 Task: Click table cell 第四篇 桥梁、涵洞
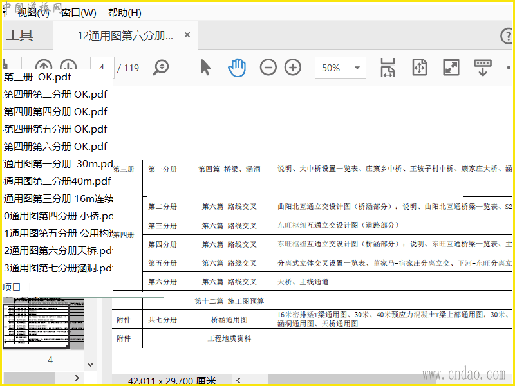click(229, 169)
